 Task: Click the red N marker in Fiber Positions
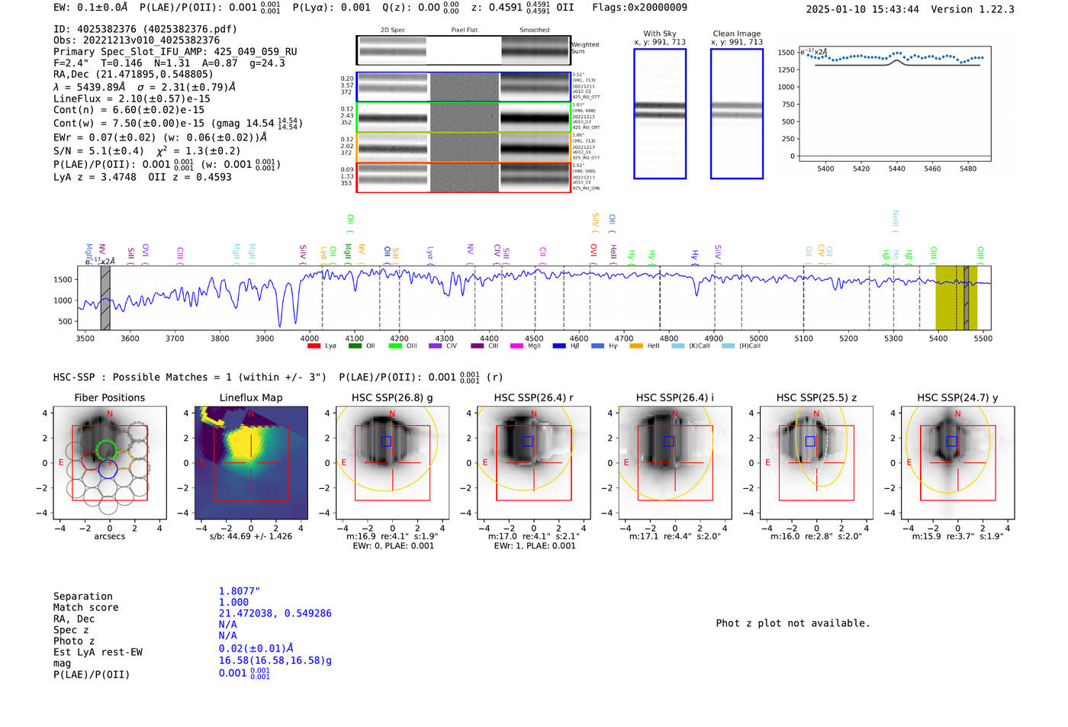point(110,414)
